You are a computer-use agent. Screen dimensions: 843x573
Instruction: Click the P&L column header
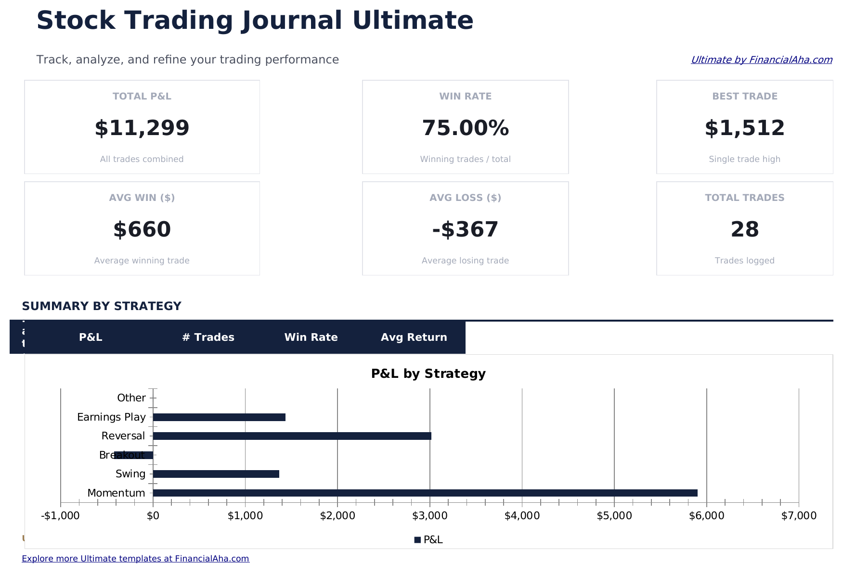91,337
